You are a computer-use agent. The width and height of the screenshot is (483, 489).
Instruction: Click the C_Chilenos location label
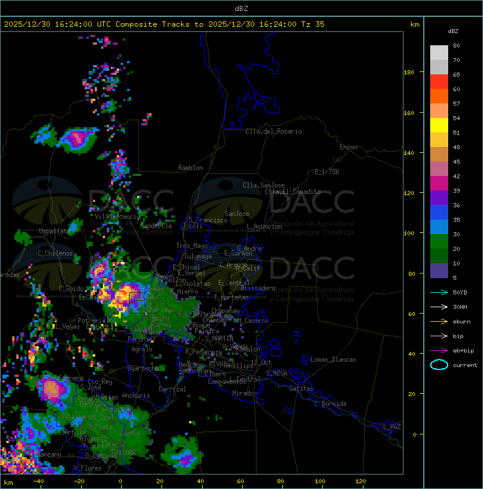click(x=55, y=253)
